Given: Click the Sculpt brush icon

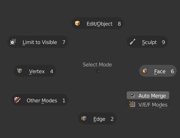Looking at the screenshot, I should tap(133, 42).
